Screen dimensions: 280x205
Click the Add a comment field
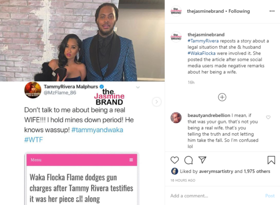pyautogui.click(x=216, y=196)
